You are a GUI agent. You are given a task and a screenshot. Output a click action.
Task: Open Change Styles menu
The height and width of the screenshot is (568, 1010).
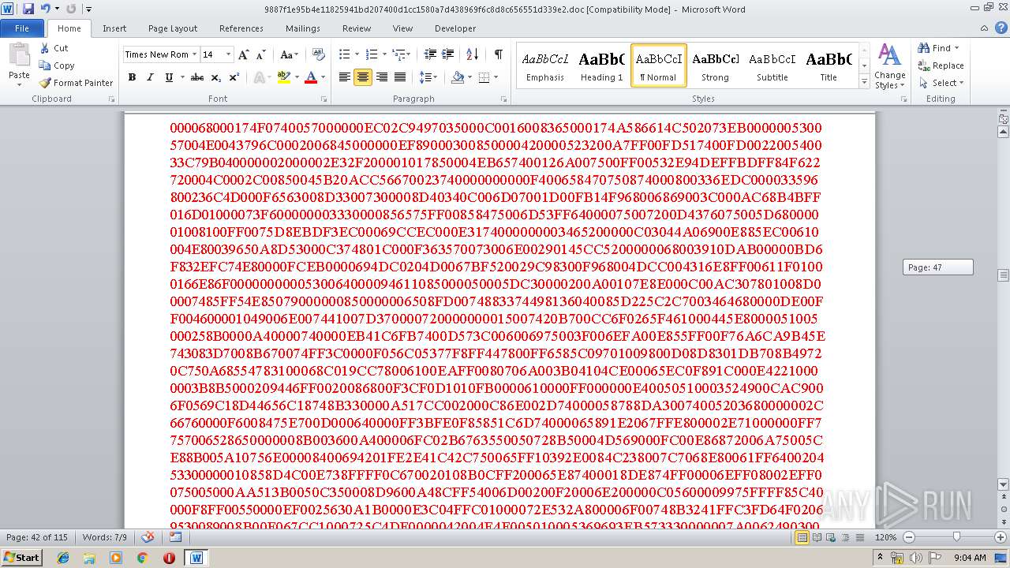coord(890,67)
